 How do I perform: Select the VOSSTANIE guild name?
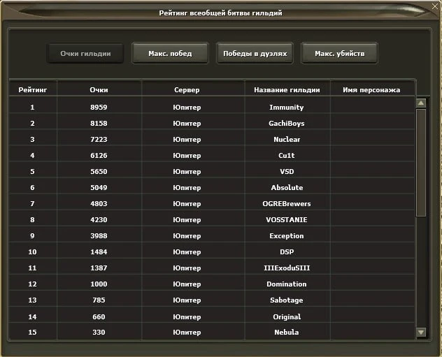coord(287,219)
